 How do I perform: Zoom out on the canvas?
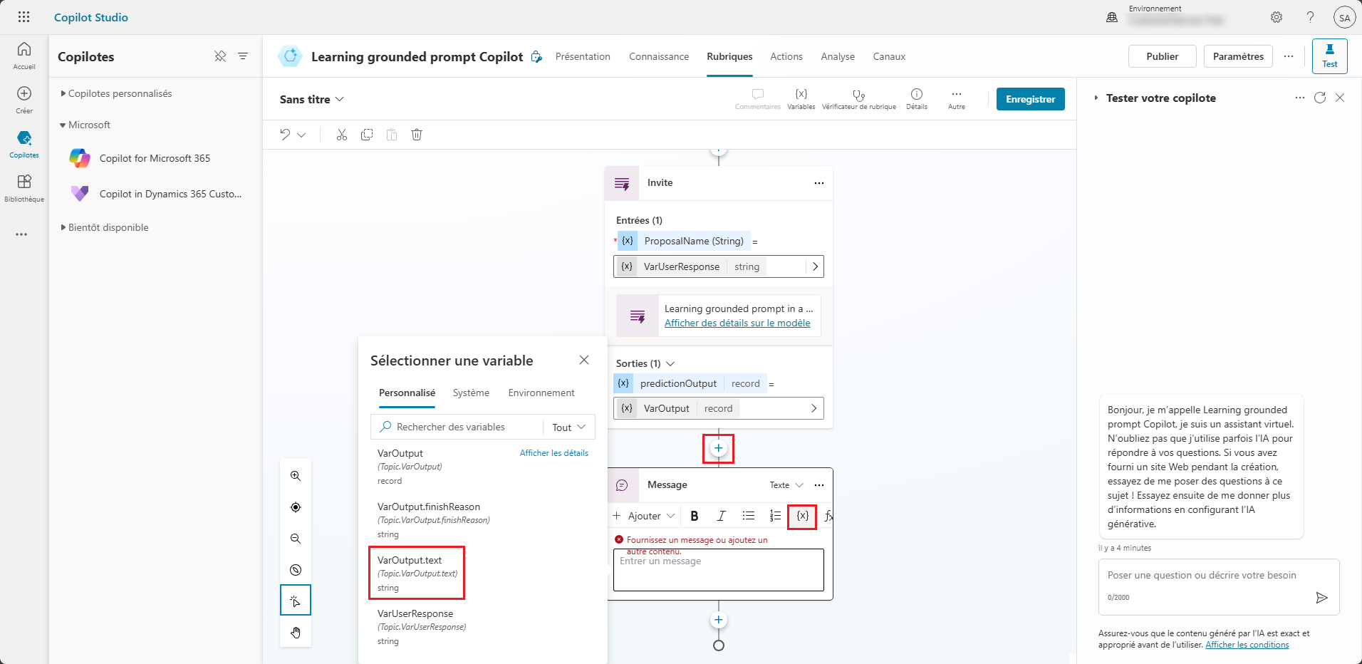tap(296, 539)
